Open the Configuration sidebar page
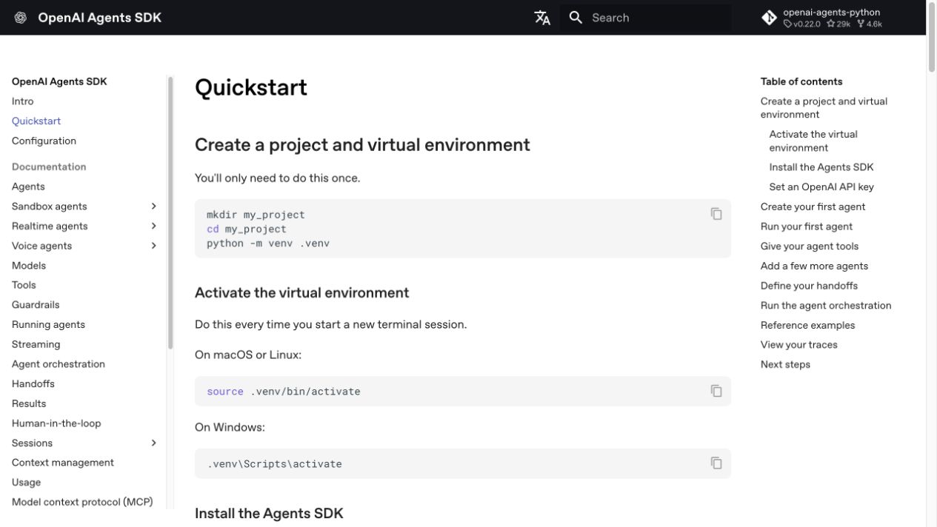 [44, 141]
